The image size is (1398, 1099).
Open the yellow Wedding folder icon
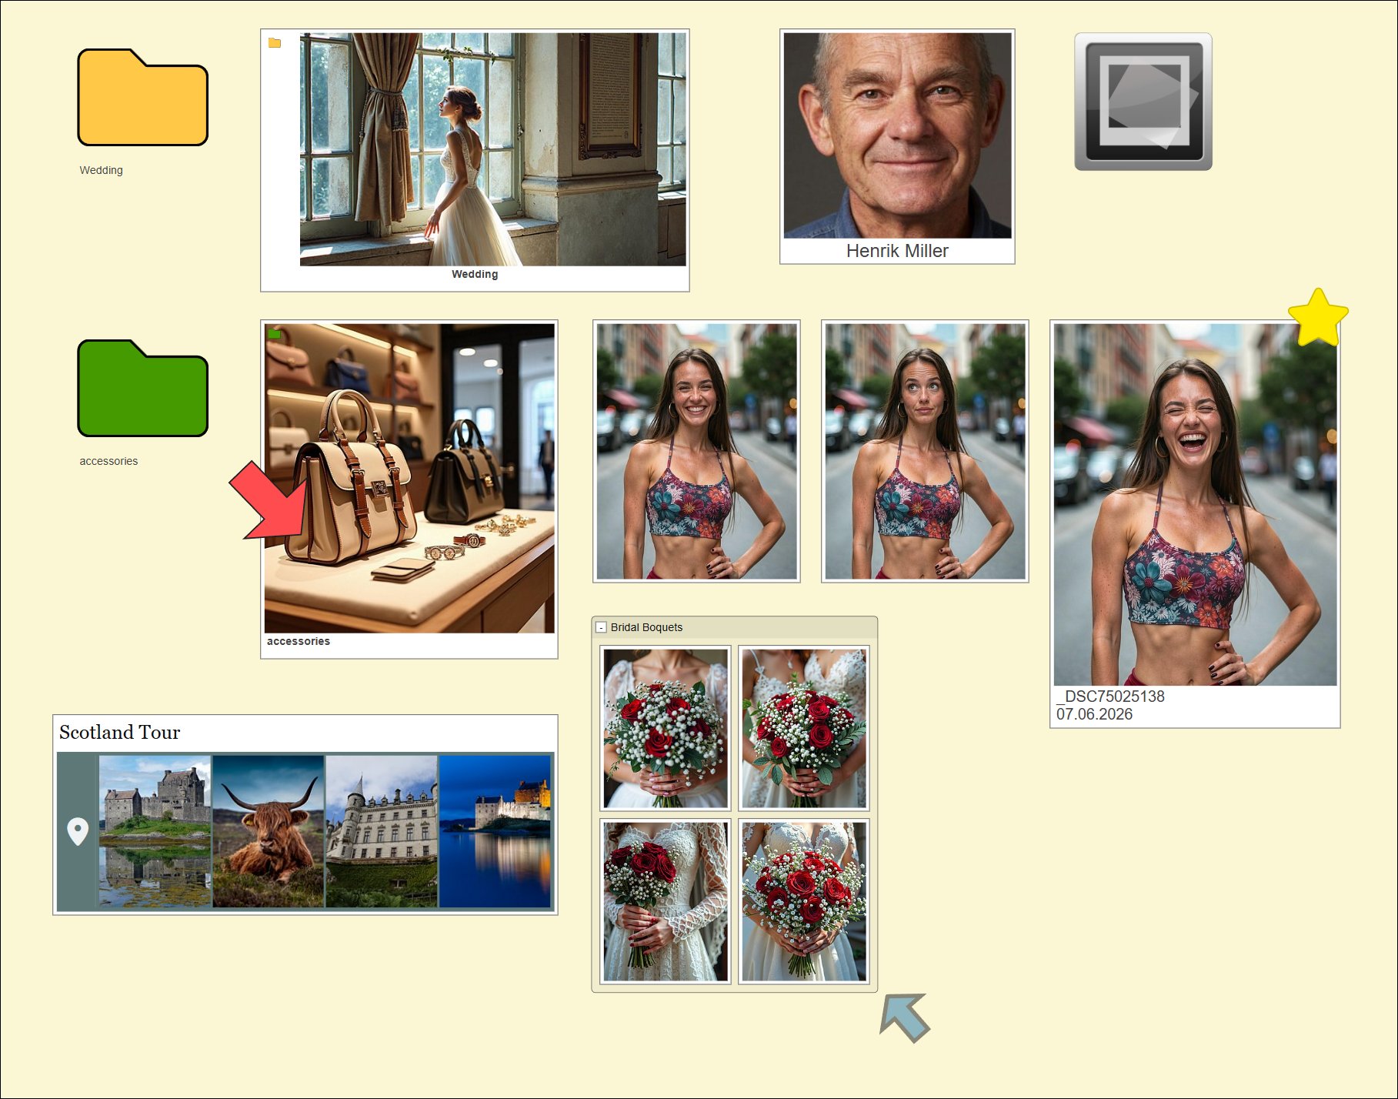point(142,97)
